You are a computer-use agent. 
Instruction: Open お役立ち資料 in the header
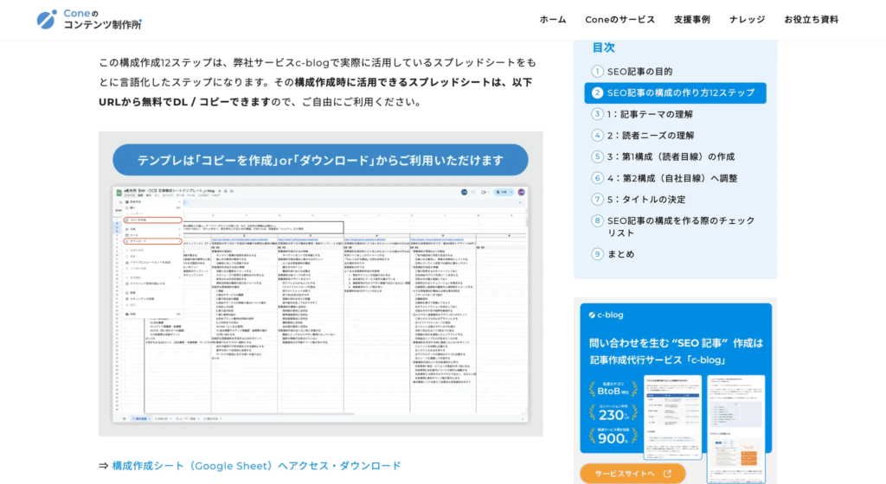811,20
